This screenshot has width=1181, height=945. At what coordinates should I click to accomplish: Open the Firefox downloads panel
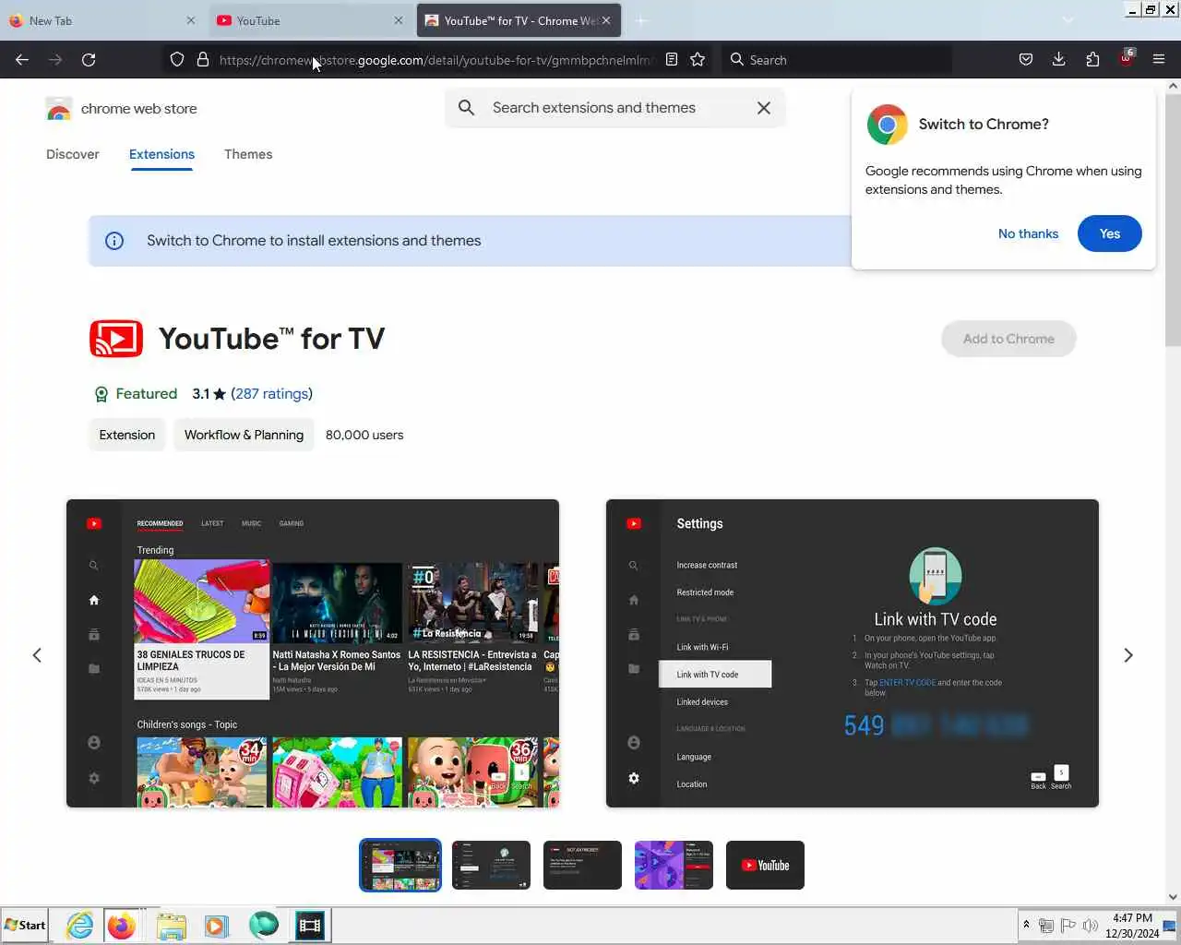click(1059, 60)
